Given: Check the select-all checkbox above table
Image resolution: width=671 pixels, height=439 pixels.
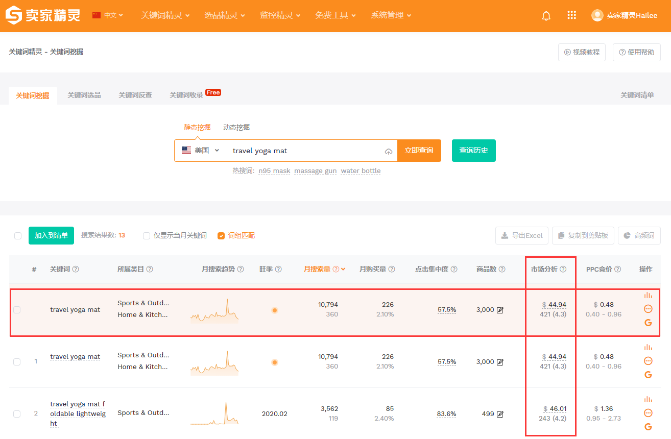Looking at the screenshot, I should click(18, 236).
